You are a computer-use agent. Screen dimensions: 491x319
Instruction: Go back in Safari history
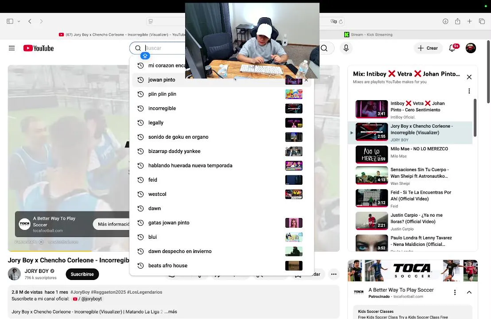(x=30, y=21)
